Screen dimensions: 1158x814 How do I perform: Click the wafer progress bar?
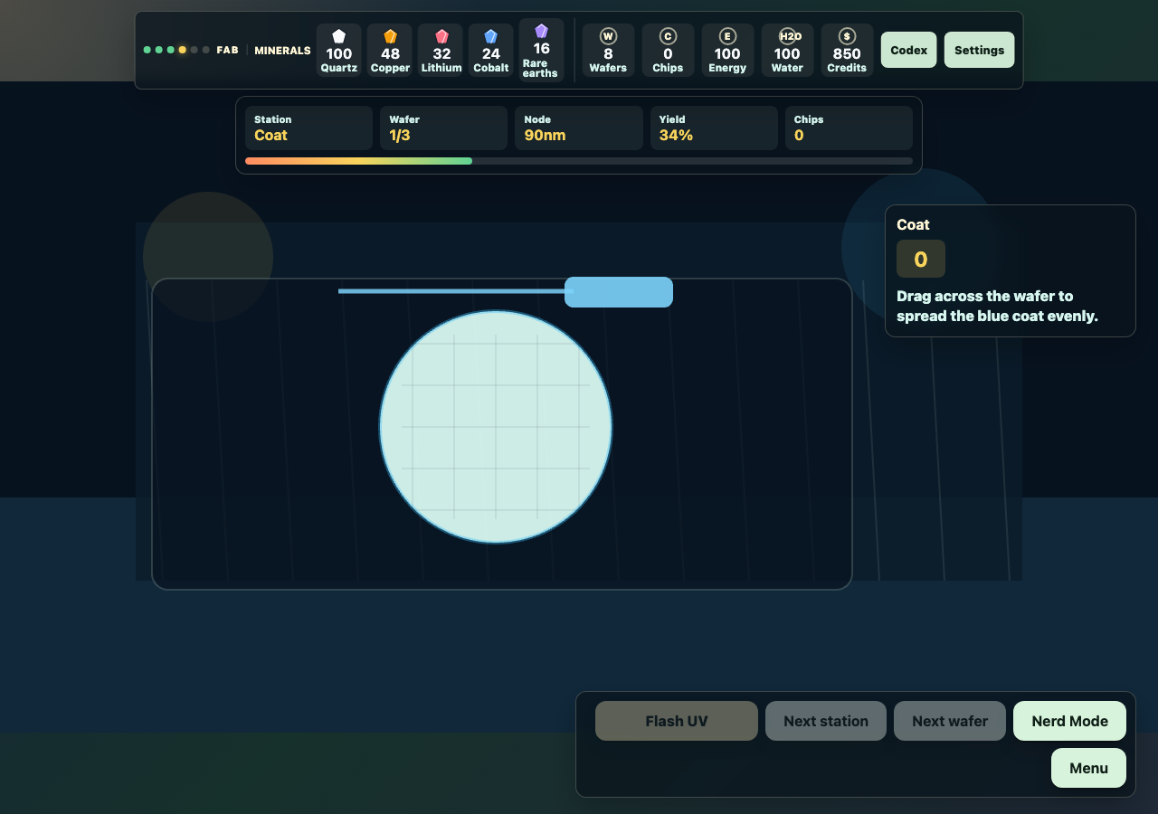[579, 161]
